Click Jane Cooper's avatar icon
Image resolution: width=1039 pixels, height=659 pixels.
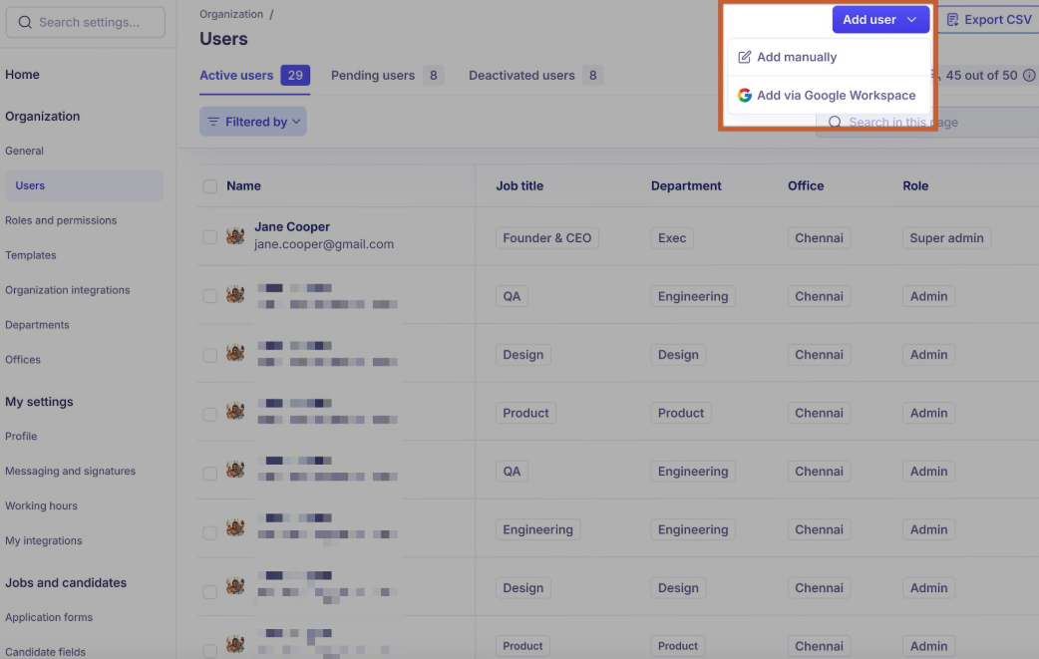tap(235, 236)
